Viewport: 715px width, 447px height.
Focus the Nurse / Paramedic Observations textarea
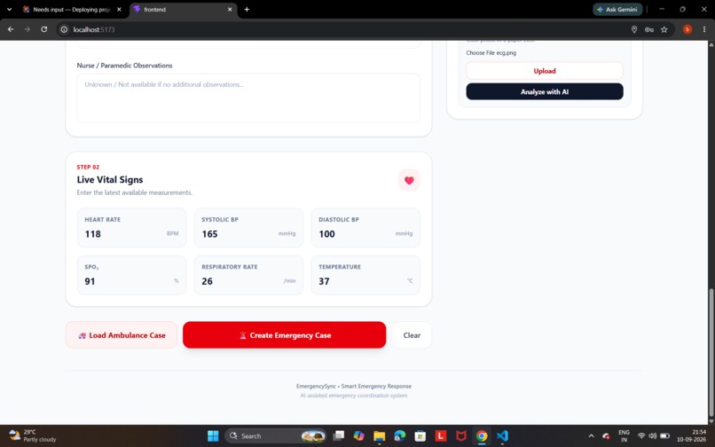248,98
